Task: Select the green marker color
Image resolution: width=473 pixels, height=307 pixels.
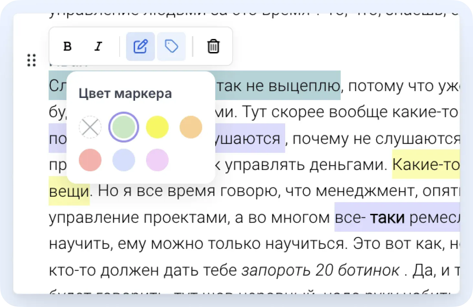Action: click(124, 127)
